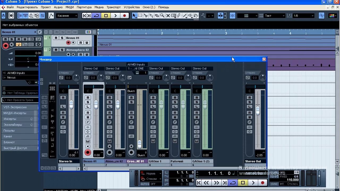The image size is (340, 191).
Task: Select the Split scissors tool
Action: tap(146, 16)
